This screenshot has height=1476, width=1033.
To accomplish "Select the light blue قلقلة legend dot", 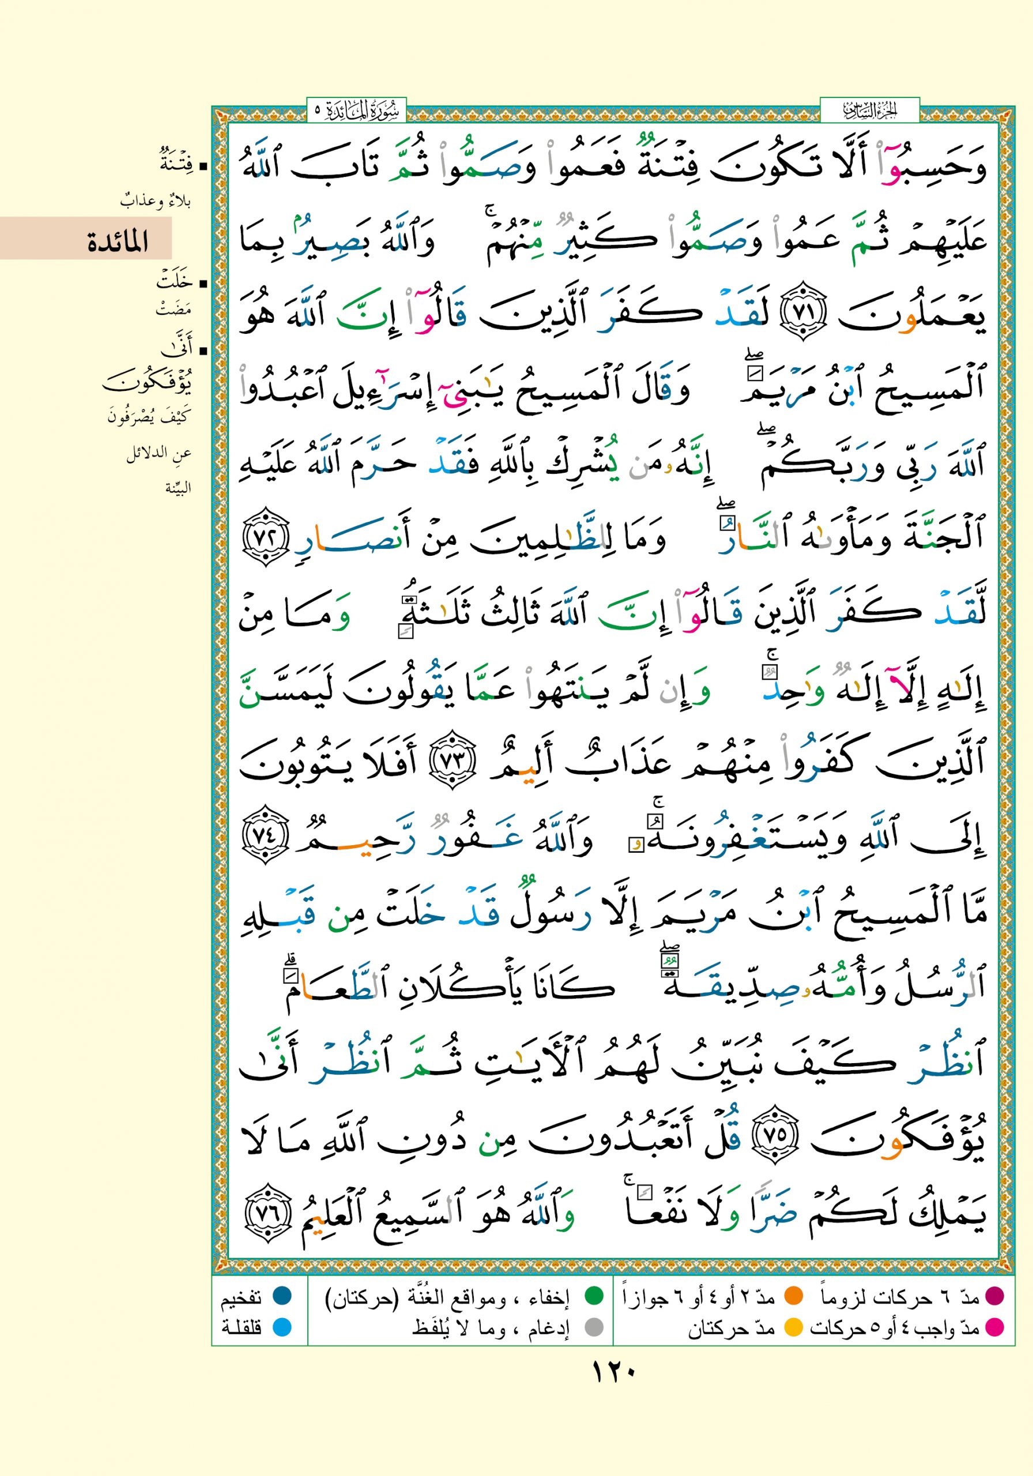I will click(x=281, y=1327).
